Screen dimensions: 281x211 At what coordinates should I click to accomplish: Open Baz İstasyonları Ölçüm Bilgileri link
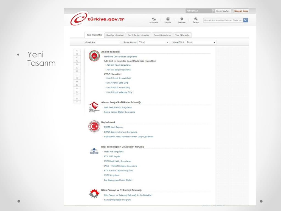tap(118, 180)
